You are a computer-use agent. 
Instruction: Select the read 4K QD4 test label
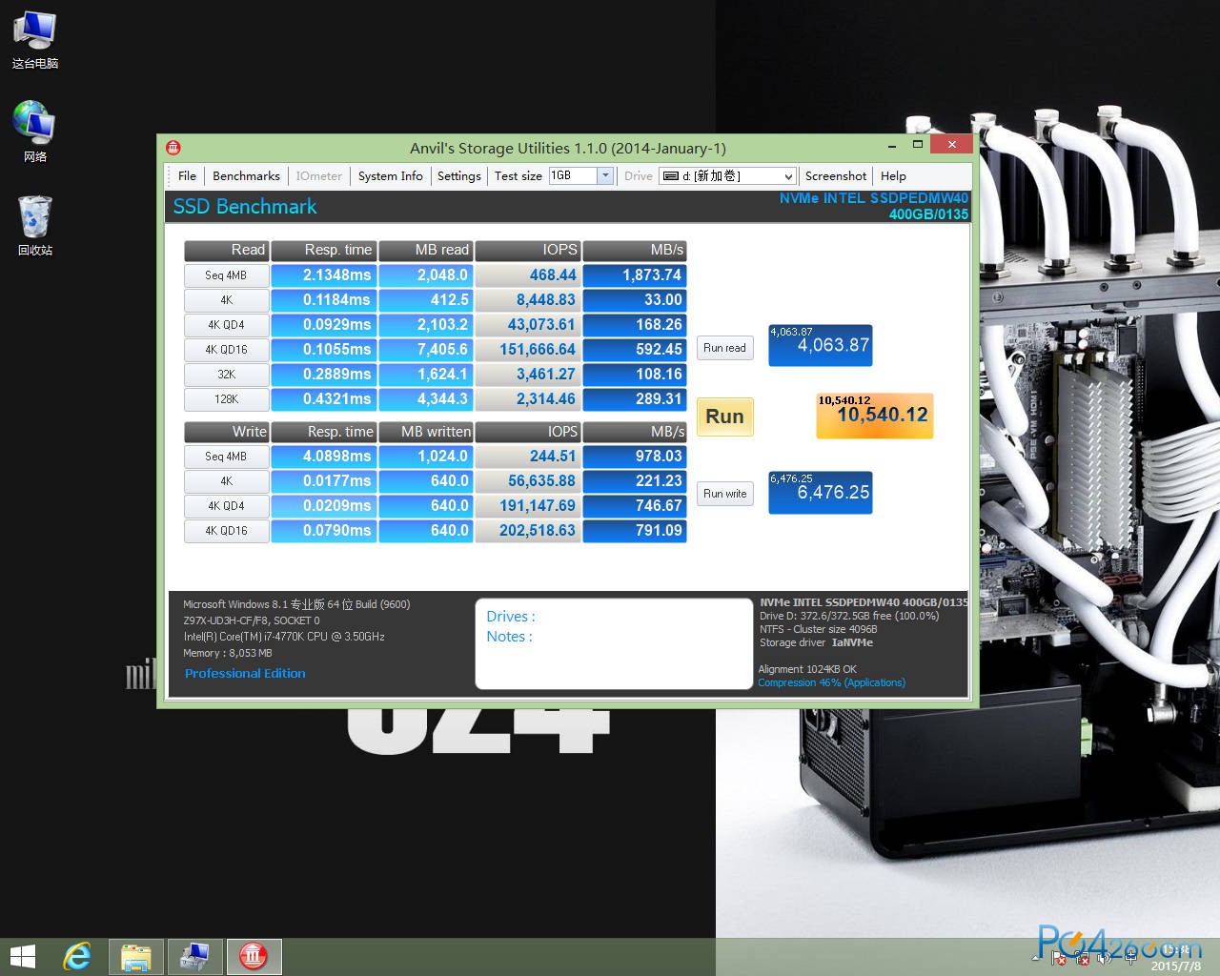pyautogui.click(x=226, y=325)
